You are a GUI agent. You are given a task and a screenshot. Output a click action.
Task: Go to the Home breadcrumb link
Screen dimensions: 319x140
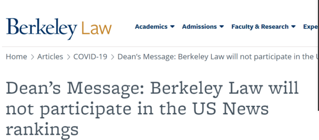point(16,57)
